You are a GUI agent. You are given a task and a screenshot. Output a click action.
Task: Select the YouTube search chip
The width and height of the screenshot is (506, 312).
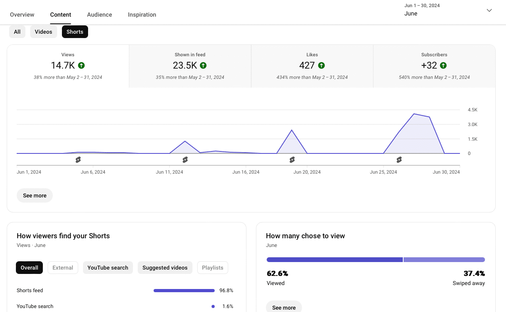click(x=108, y=268)
